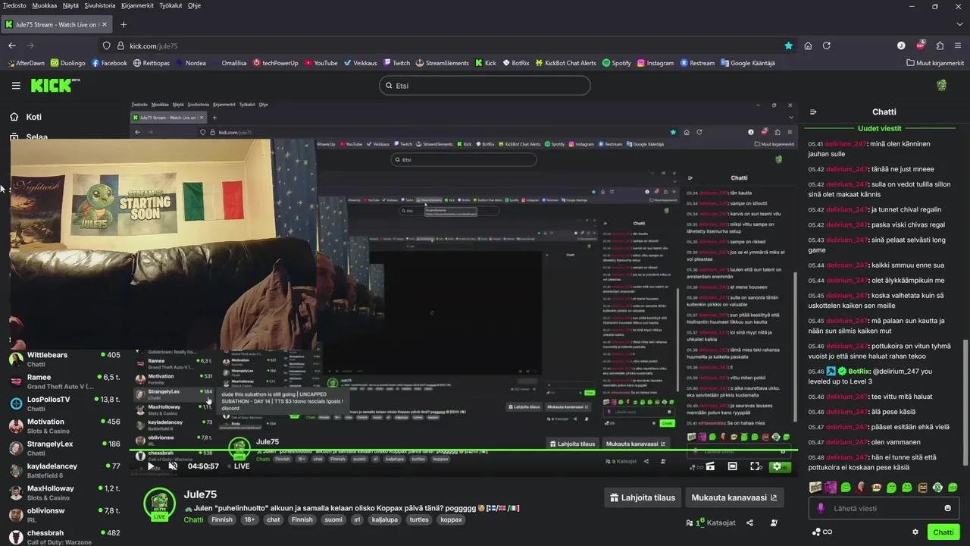This screenshot has width=970, height=546.
Task: Open StrangelyLex channel in sidebar
Action: click(64, 448)
